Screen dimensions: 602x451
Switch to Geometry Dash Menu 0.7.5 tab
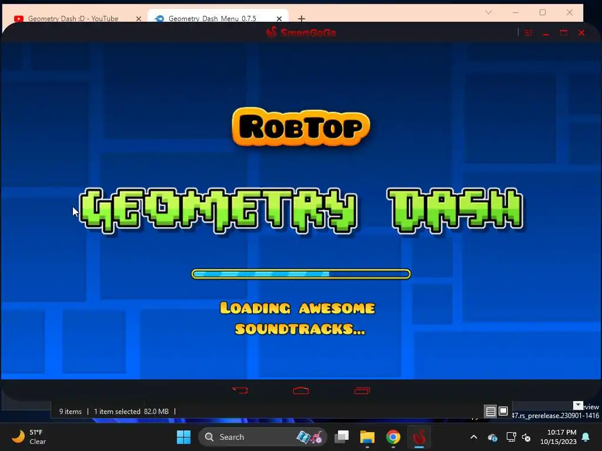[x=212, y=18]
